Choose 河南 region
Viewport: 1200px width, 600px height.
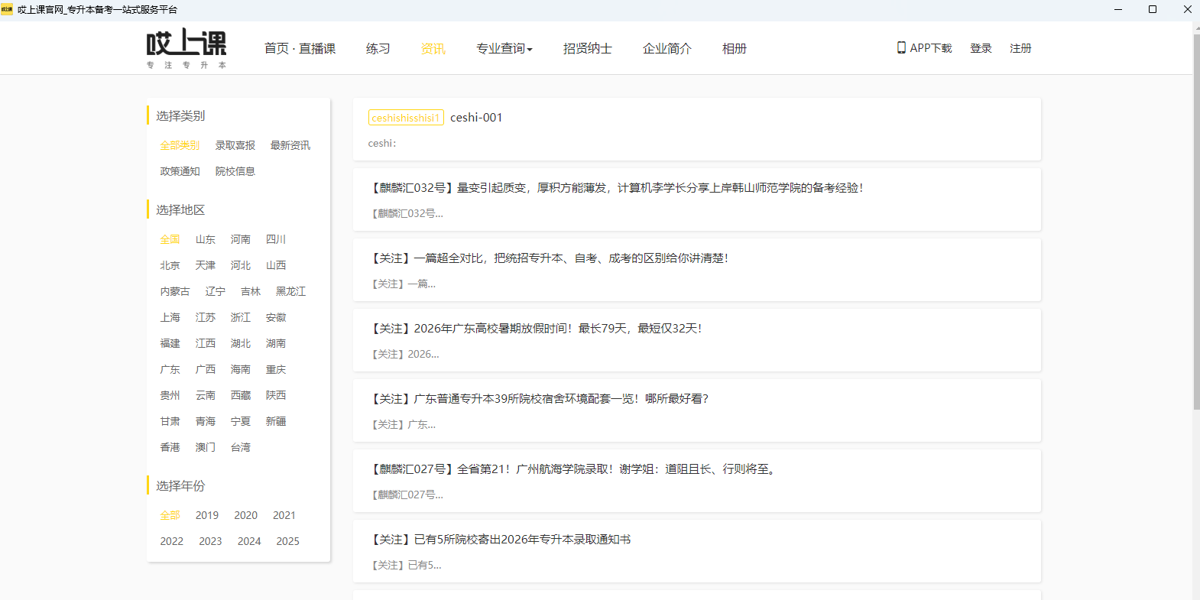pyautogui.click(x=240, y=239)
